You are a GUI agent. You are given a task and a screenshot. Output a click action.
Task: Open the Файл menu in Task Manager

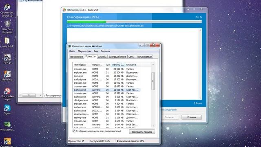pos(72,51)
